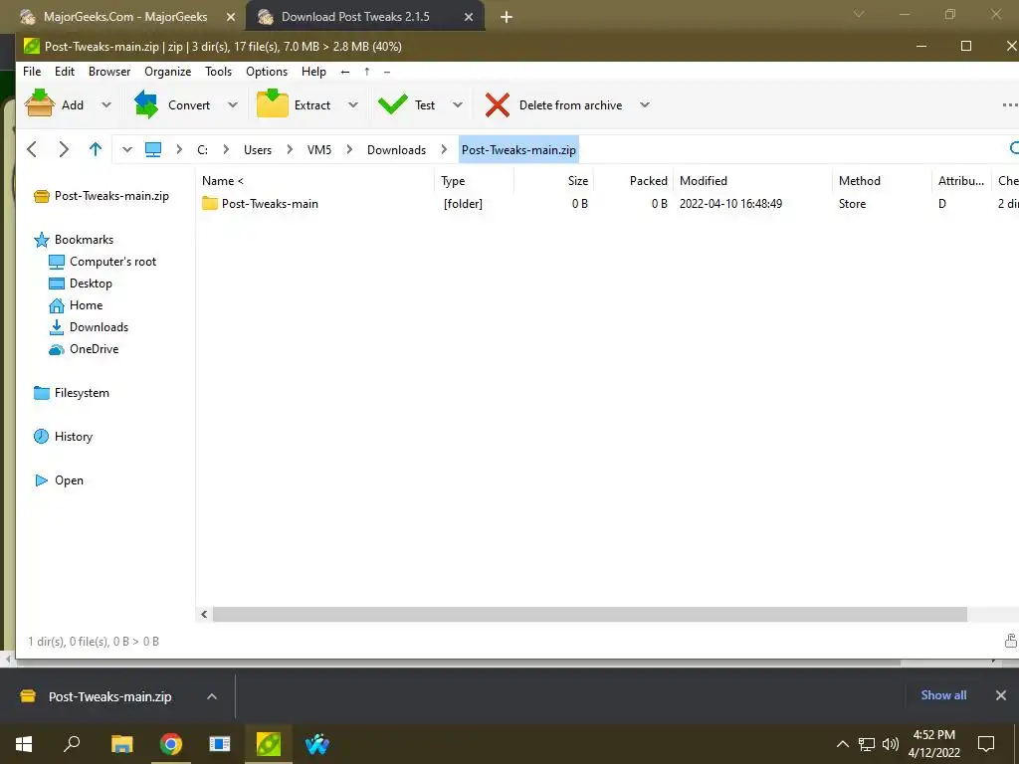Click the VM5 breadcrumb segment
The width and height of the screenshot is (1019, 764).
319,150
